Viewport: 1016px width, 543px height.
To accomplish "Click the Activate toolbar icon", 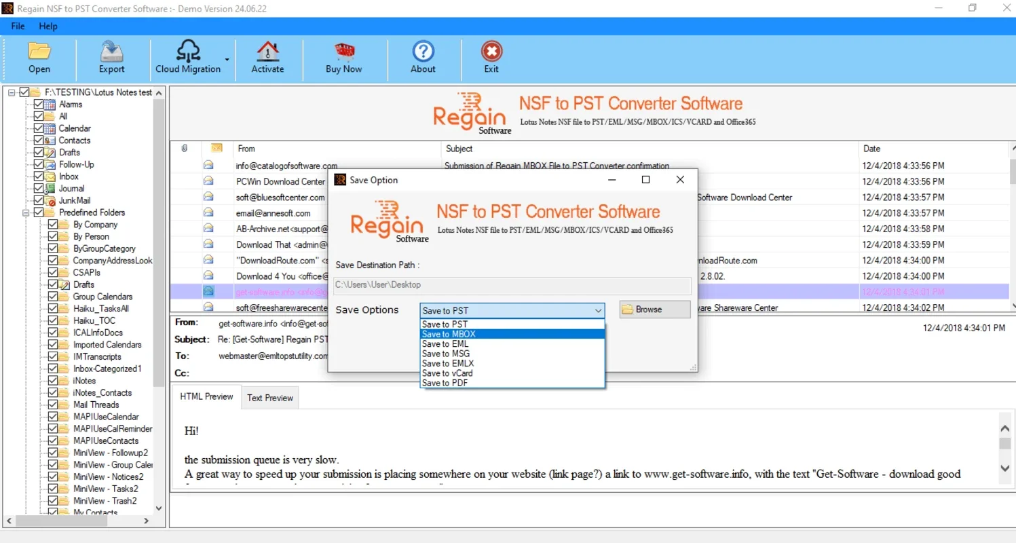I will click(x=267, y=52).
